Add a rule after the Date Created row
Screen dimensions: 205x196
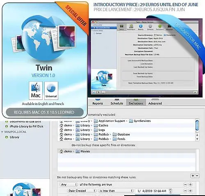pyautogui.click(x=190, y=191)
